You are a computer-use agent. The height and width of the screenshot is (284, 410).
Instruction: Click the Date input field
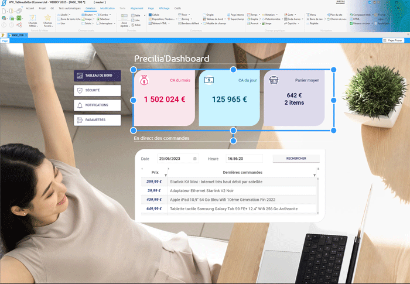(178, 159)
